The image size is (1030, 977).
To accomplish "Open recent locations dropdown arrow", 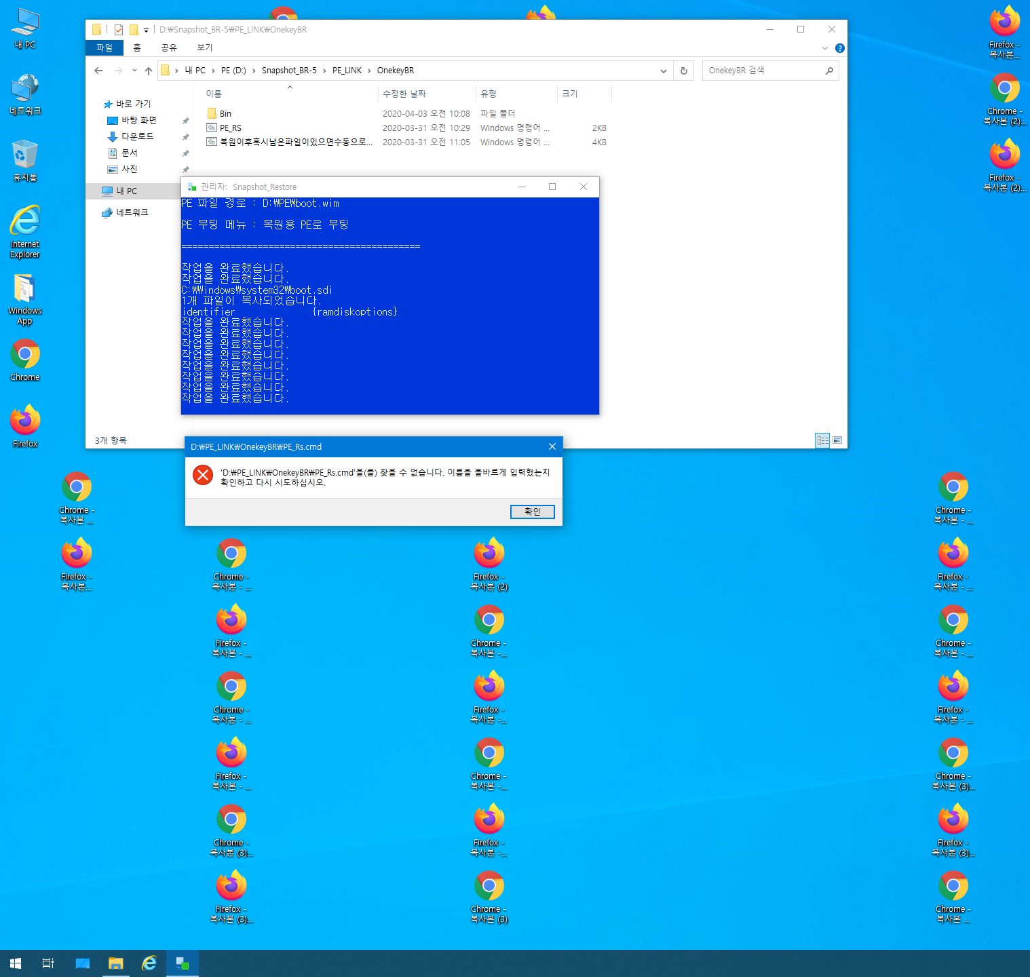I will pyautogui.click(x=134, y=71).
